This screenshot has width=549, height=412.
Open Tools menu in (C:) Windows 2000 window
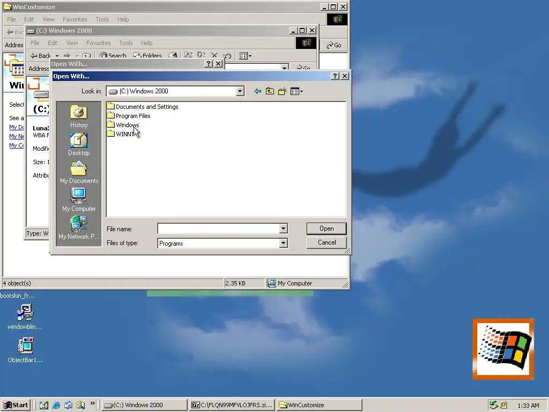point(125,43)
